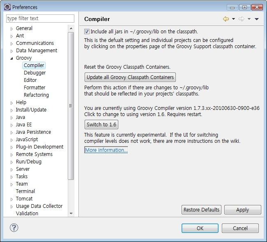This screenshot has height=242, width=267.
Task: Click the back navigation arrow icon
Action: coord(226,19)
